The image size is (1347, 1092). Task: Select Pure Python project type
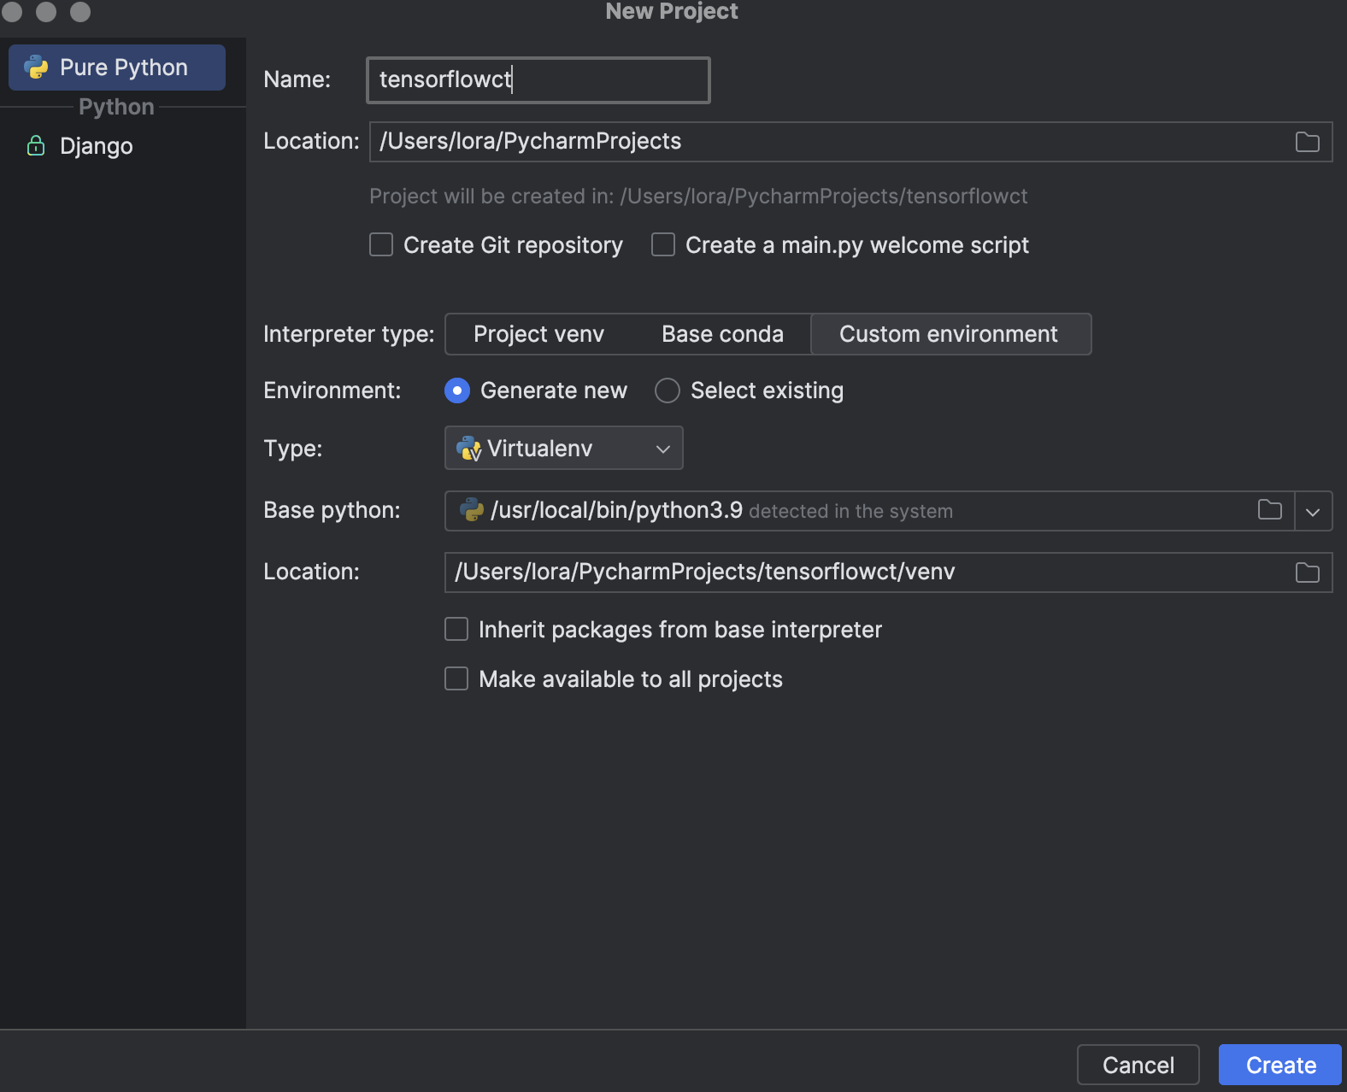(117, 68)
